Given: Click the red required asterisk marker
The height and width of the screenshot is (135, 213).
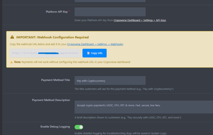Looking at the screenshot, I should point(69,12).
